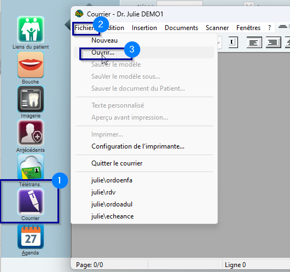Click the Courrier - Dr. Julie DEMO1 title
290x272 pixels.
[125, 14]
